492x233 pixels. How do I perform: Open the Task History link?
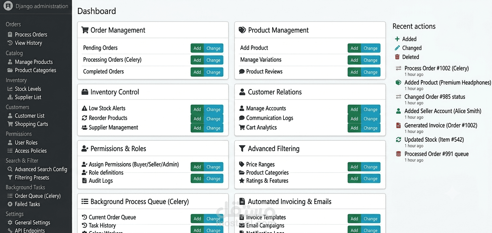[102, 225]
